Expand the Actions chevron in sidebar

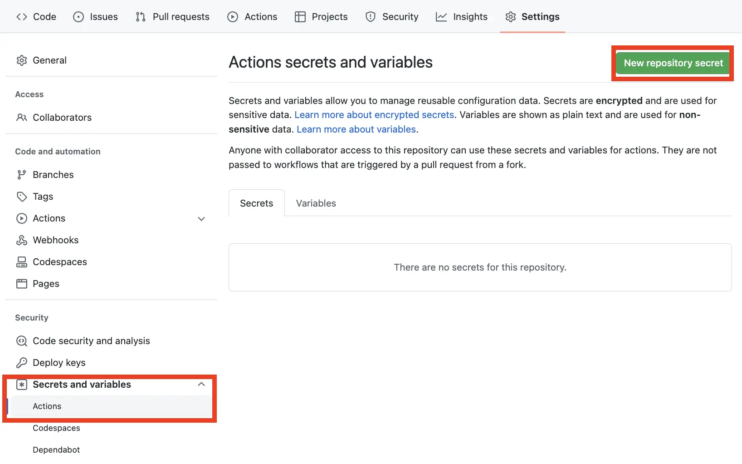tap(201, 218)
